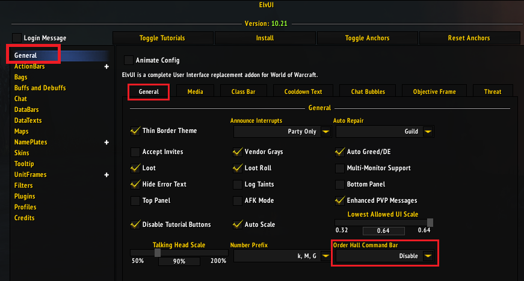Image resolution: width=524 pixels, height=281 pixels.
Task: Expand the ActionBars plus icon
Action: [x=106, y=67]
